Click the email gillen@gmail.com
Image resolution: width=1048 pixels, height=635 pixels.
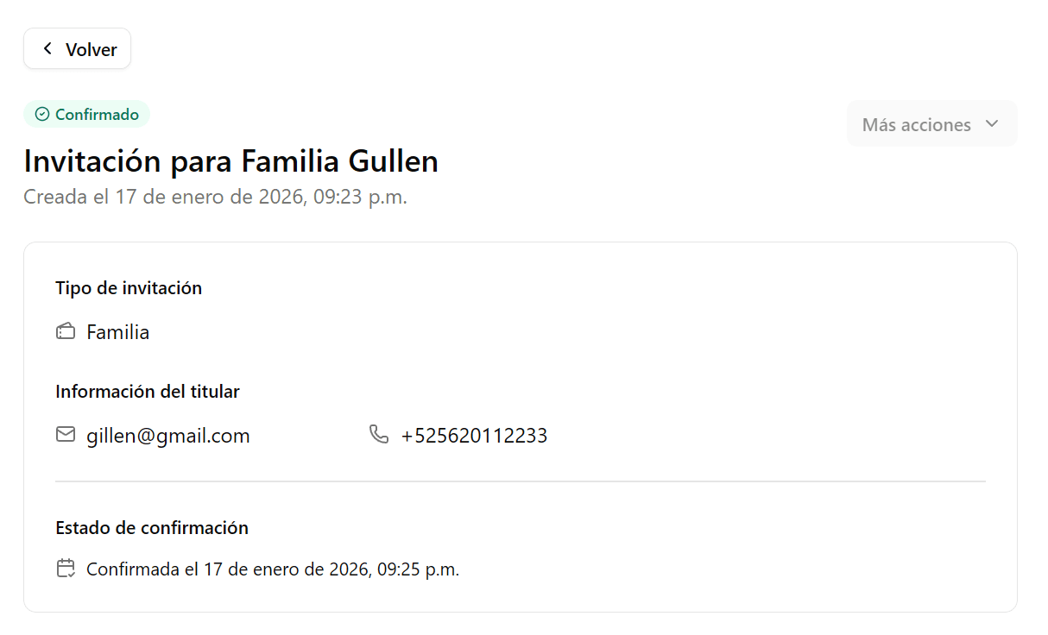(x=167, y=436)
